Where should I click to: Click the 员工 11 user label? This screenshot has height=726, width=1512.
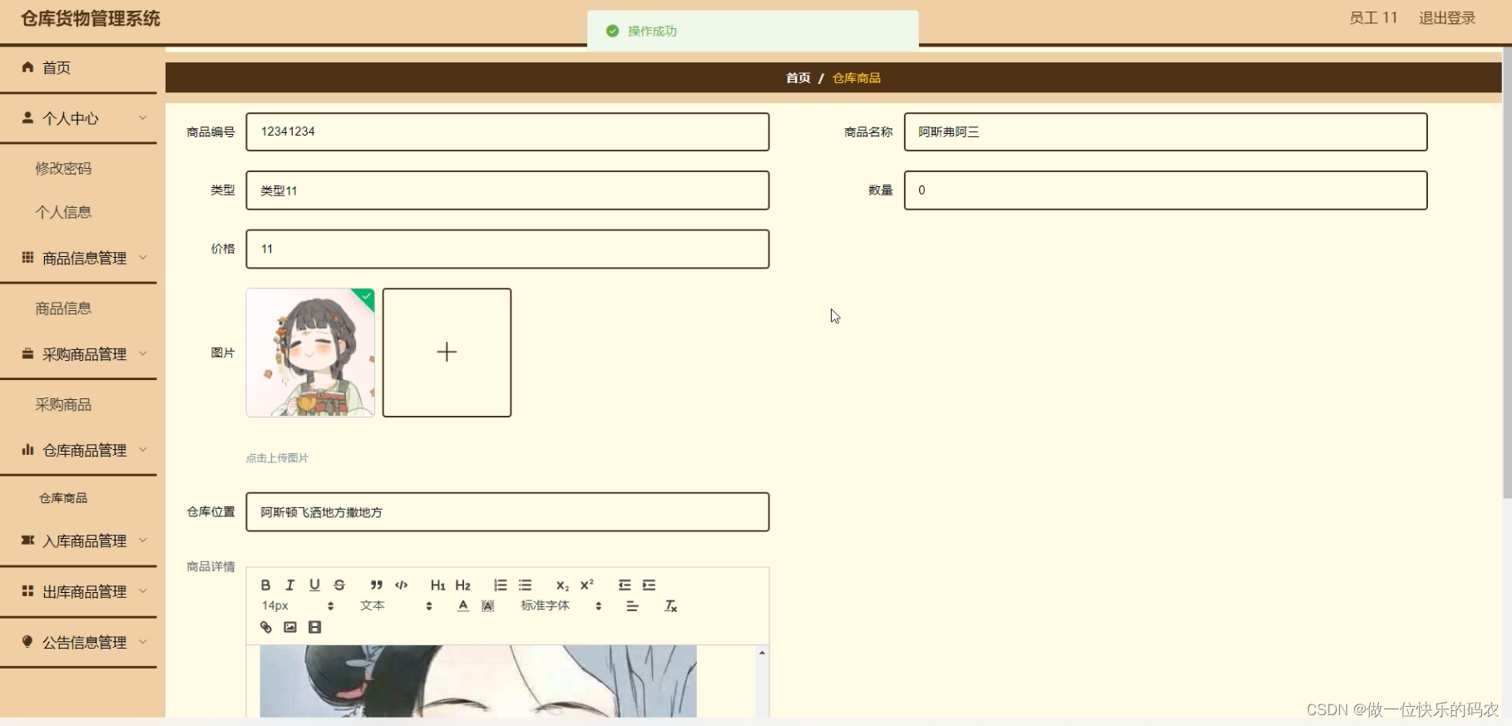(x=1373, y=18)
